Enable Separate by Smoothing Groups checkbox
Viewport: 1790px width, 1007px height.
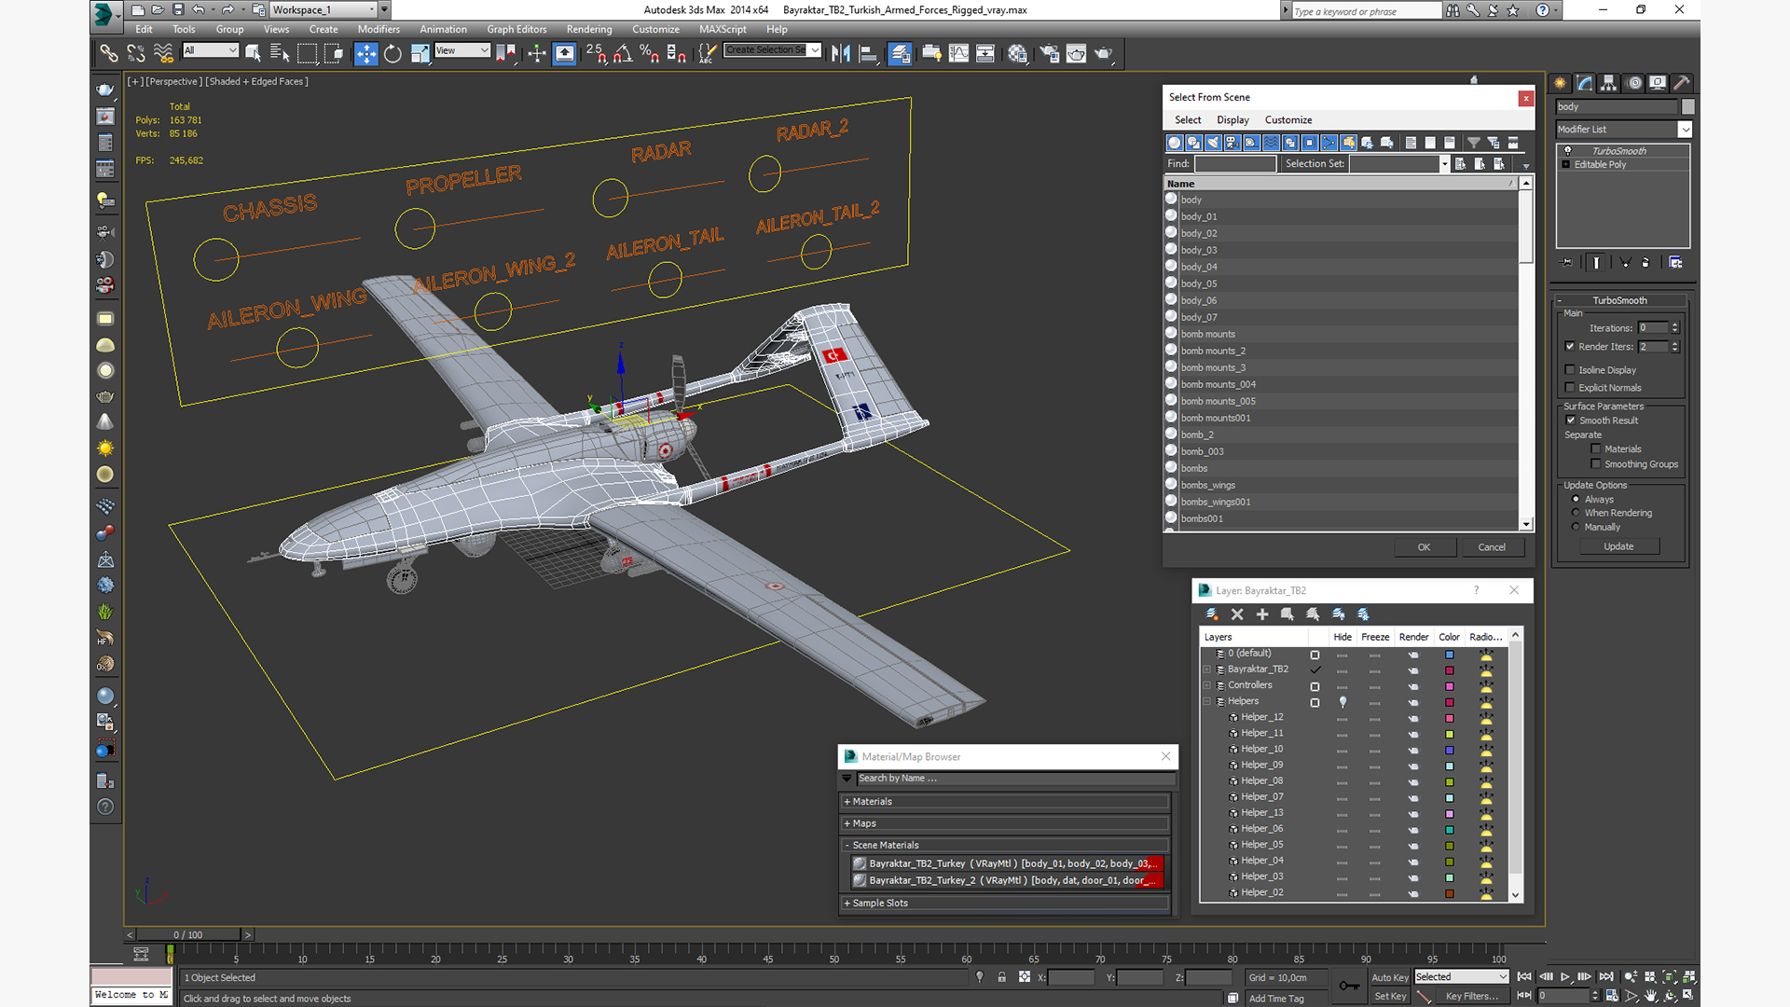1596,464
